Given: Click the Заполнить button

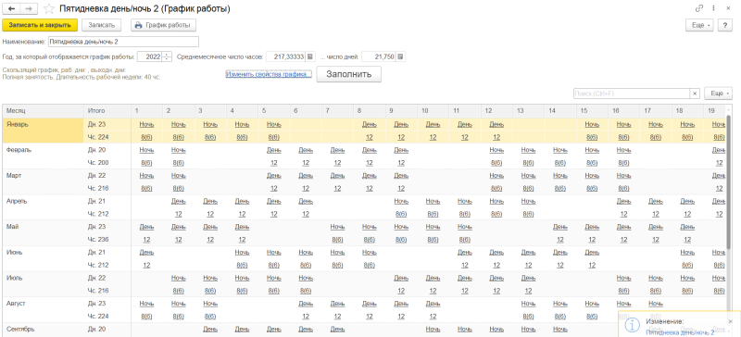Looking at the screenshot, I should 349,74.
